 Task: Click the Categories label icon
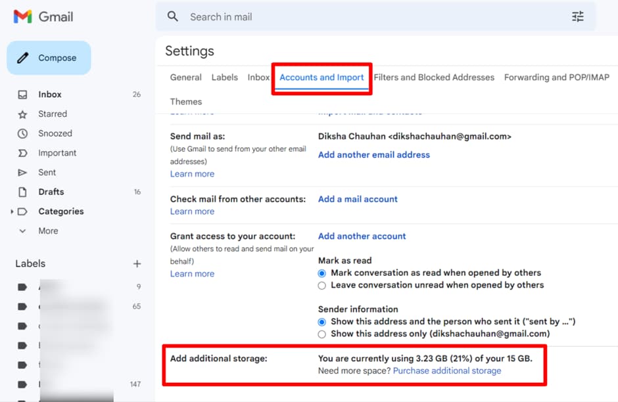22,212
